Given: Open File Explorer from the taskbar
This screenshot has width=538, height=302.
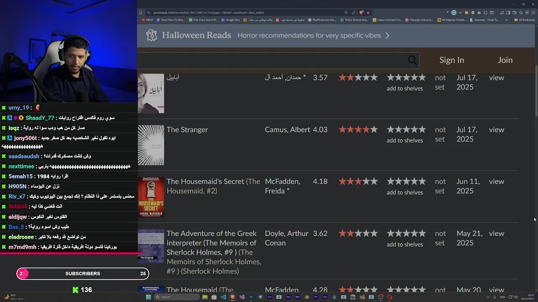Looking at the screenshot, I should [205, 297].
